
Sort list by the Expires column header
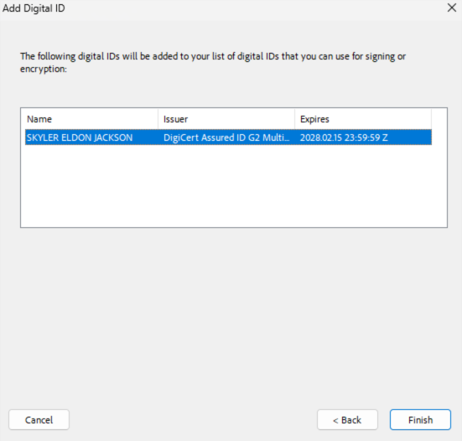(x=363, y=119)
